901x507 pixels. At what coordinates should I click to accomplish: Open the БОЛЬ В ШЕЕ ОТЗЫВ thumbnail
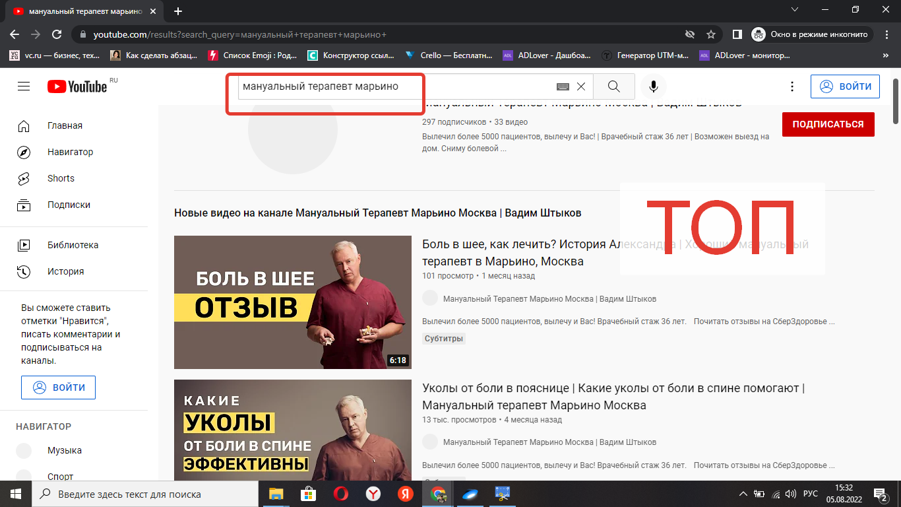pyautogui.click(x=293, y=302)
